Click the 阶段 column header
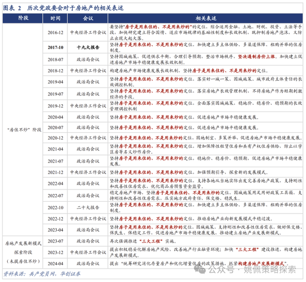 tap(23, 18)
